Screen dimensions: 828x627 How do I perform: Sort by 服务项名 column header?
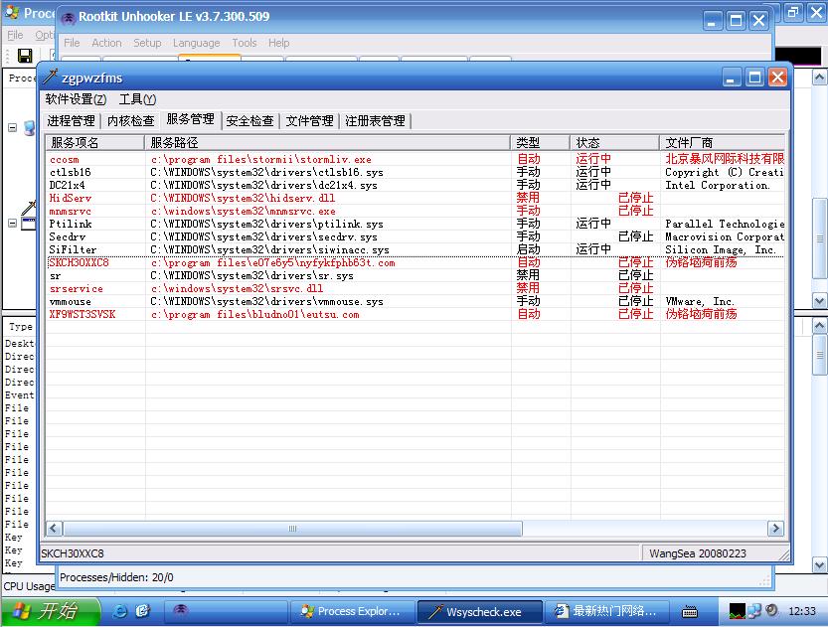point(95,142)
